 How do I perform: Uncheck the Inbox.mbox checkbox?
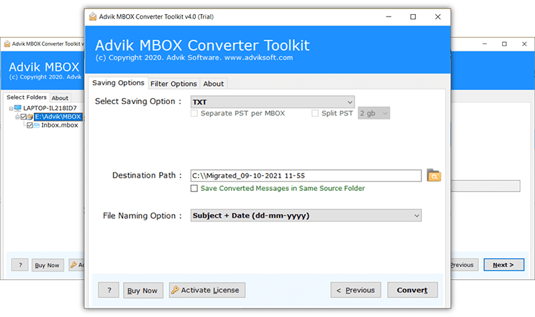(29, 125)
